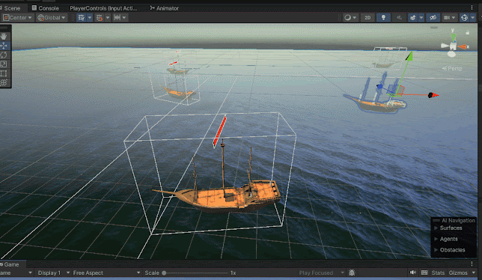Expand the Obstacles section
This screenshot has height=280, width=482.
452,250
